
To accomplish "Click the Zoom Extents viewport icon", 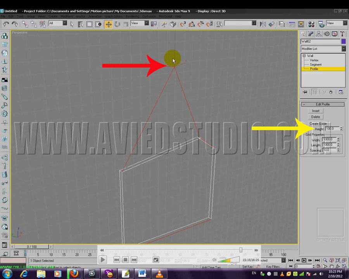I will [x=338, y=260].
